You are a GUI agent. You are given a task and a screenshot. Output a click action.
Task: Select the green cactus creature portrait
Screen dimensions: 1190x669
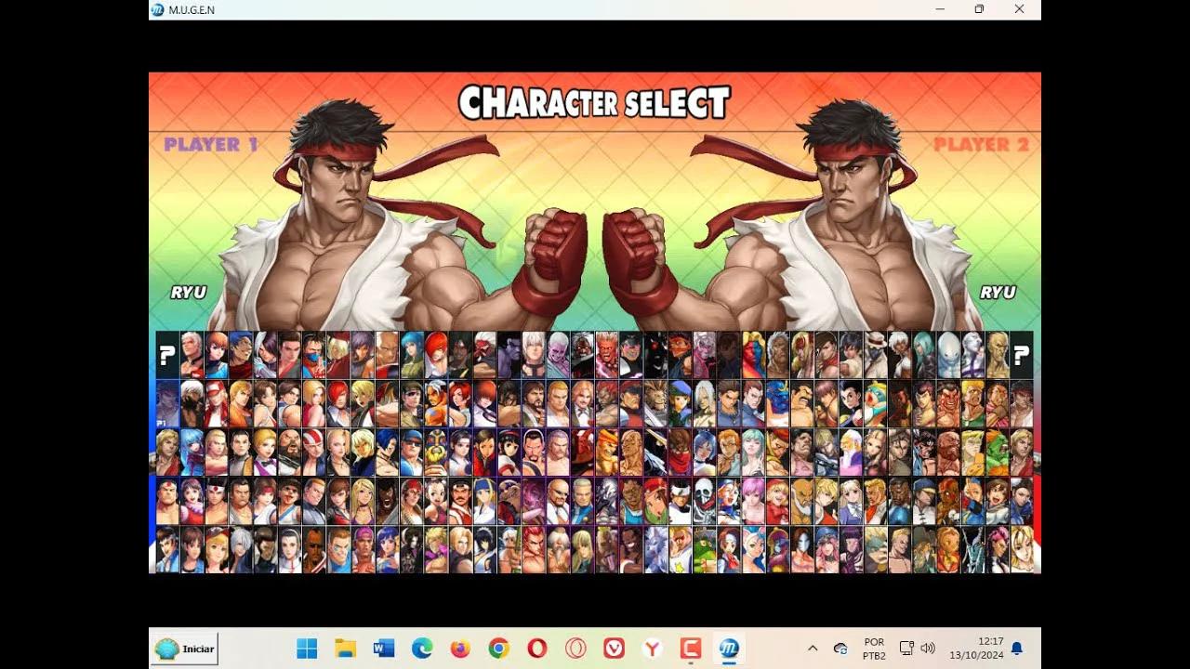coord(705,548)
